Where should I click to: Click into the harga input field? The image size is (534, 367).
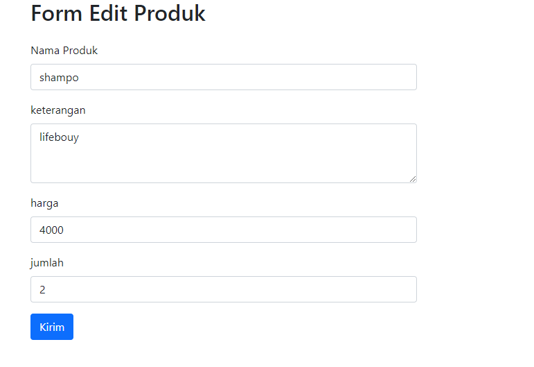224,230
